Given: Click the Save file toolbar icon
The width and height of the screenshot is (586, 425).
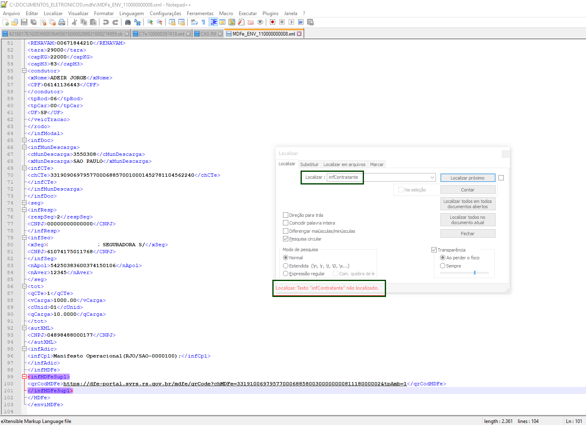Looking at the screenshot, I should 24,22.
